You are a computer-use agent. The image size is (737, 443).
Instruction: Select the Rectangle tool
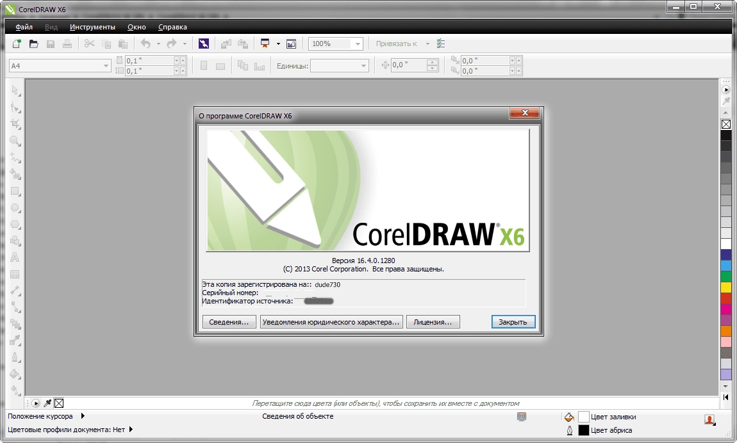point(15,191)
